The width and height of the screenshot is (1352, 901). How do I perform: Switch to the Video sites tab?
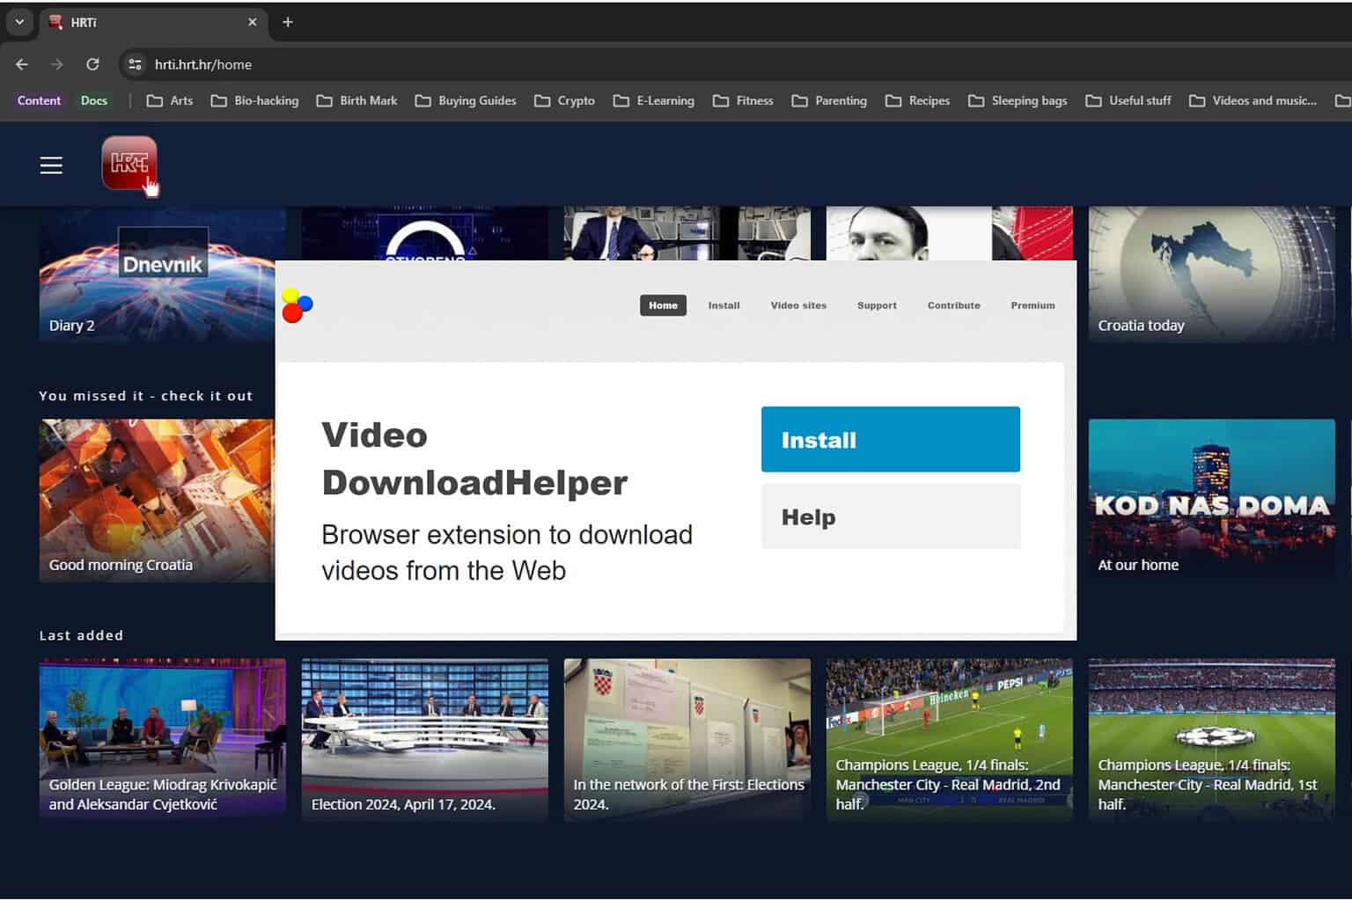click(x=797, y=305)
